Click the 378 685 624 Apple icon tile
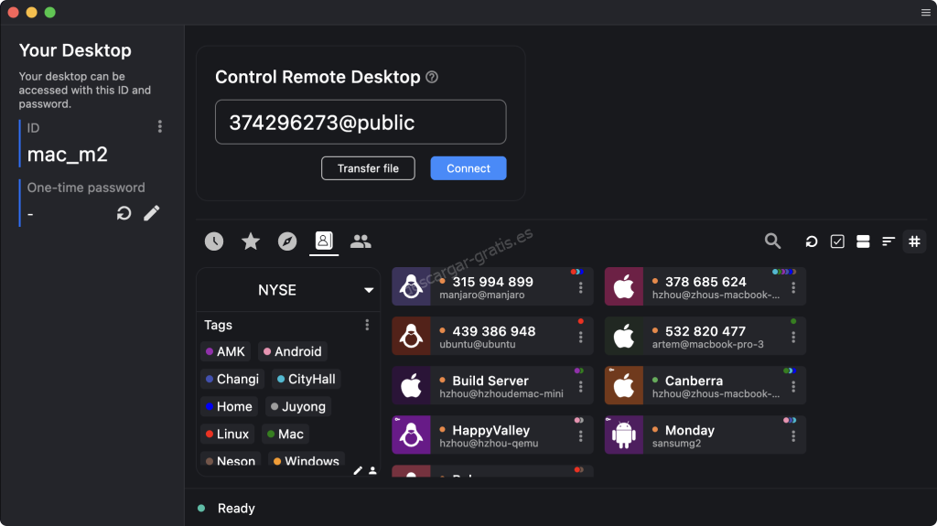 tap(624, 286)
